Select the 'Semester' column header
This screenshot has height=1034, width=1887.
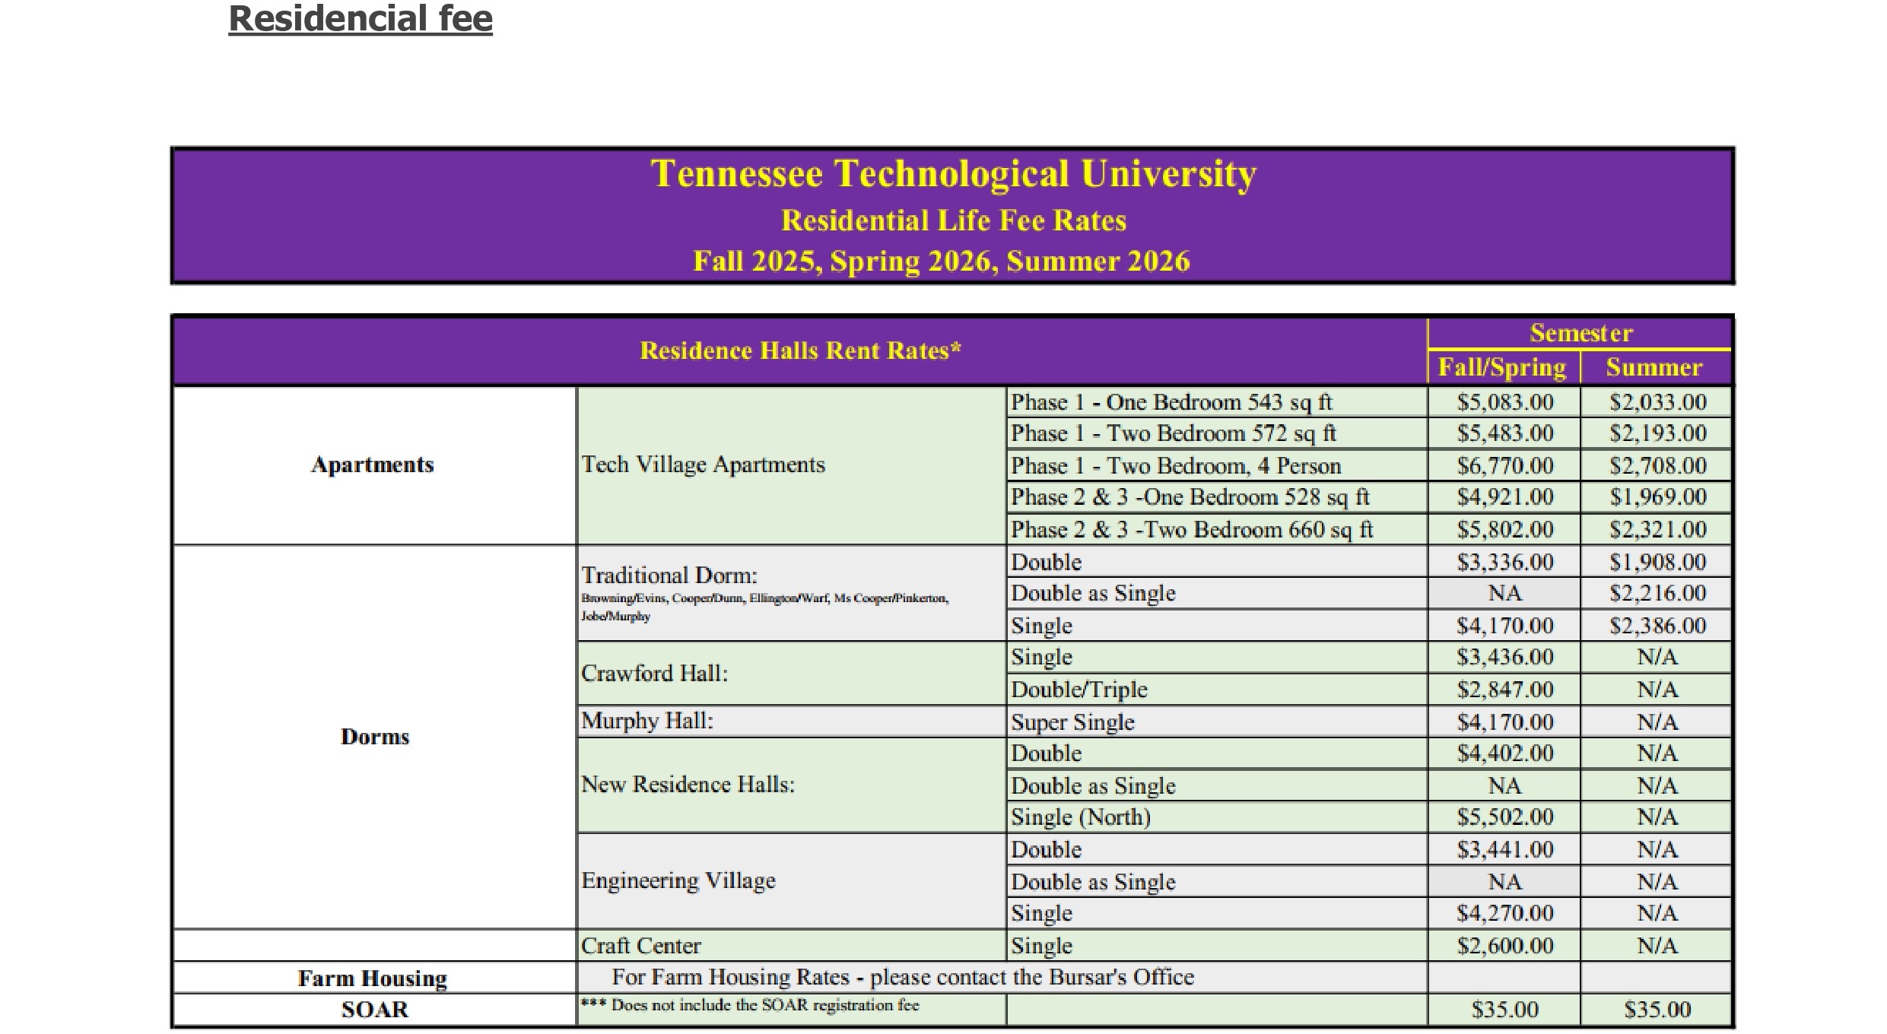(1580, 333)
